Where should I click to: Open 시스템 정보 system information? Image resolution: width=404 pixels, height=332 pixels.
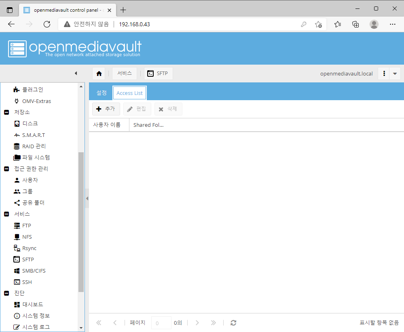[x=32, y=316]
